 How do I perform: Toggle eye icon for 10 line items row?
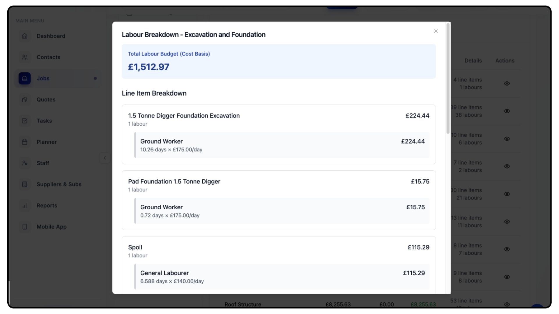(x=507, y=139)
